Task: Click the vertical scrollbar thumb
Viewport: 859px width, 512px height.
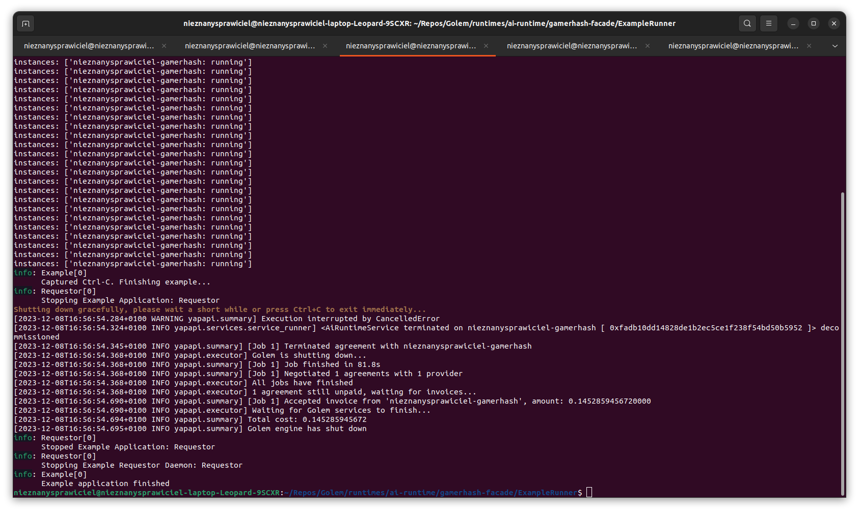Action: coord(843,344)
